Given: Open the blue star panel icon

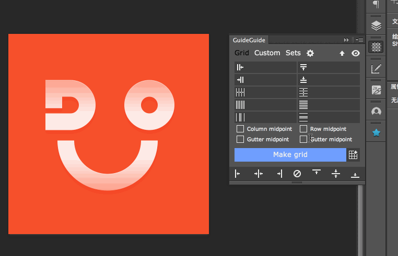Looking at the screenshot, I should pyautogui.click(x=376, y=132).
